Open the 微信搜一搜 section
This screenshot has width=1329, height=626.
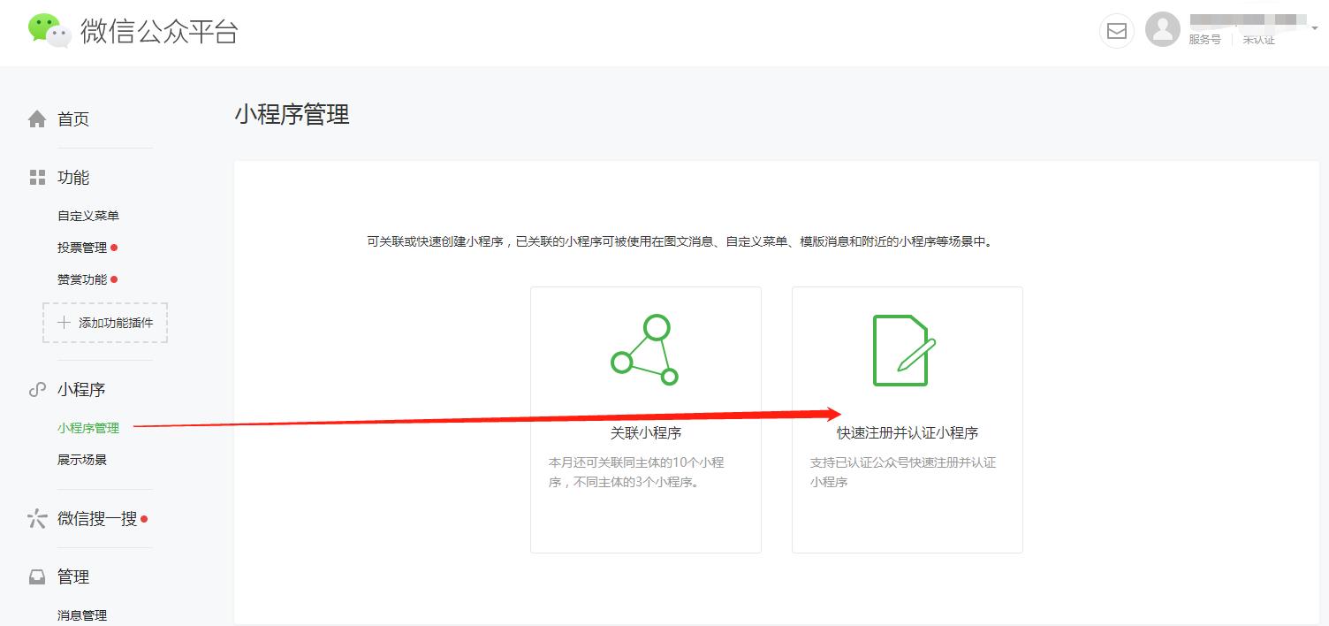coord(97,519)
